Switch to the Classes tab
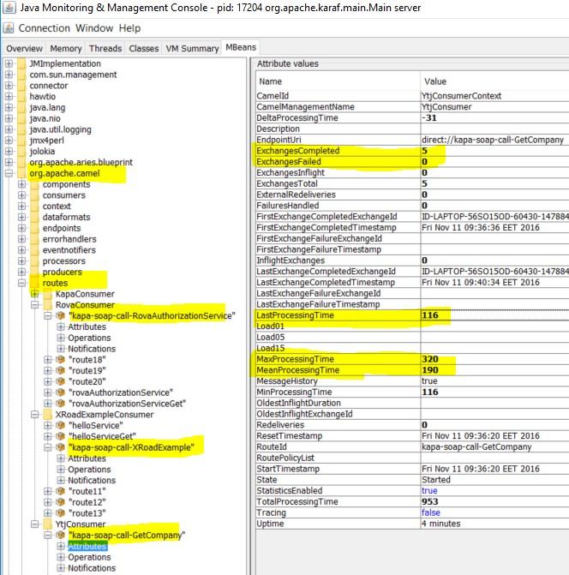 coord(144,48)
